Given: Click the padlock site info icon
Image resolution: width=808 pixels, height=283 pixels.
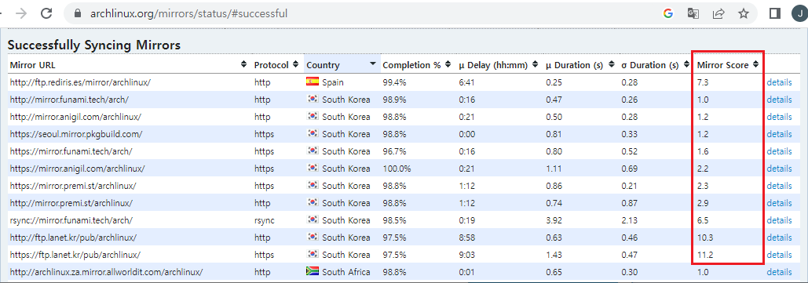Looking at the screenshot, I should pos(79,13).
